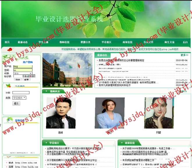Viewport: 192px width, 168px height.
Task: Go to 最新动态 in the navigation bar
Action: coord(23,42)
